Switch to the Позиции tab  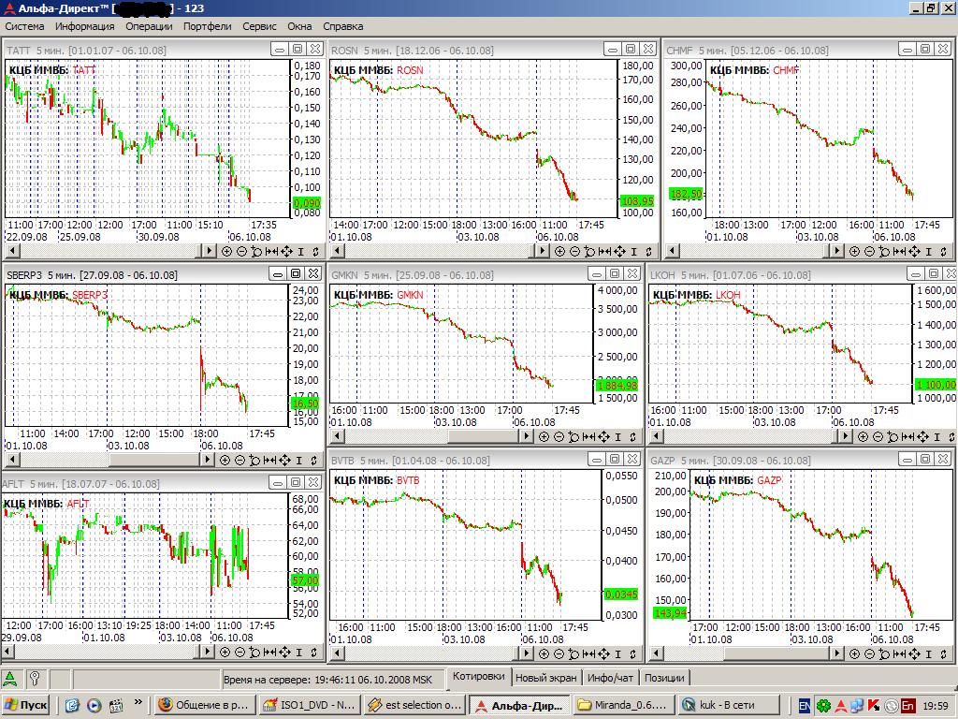tap(664, 678)
